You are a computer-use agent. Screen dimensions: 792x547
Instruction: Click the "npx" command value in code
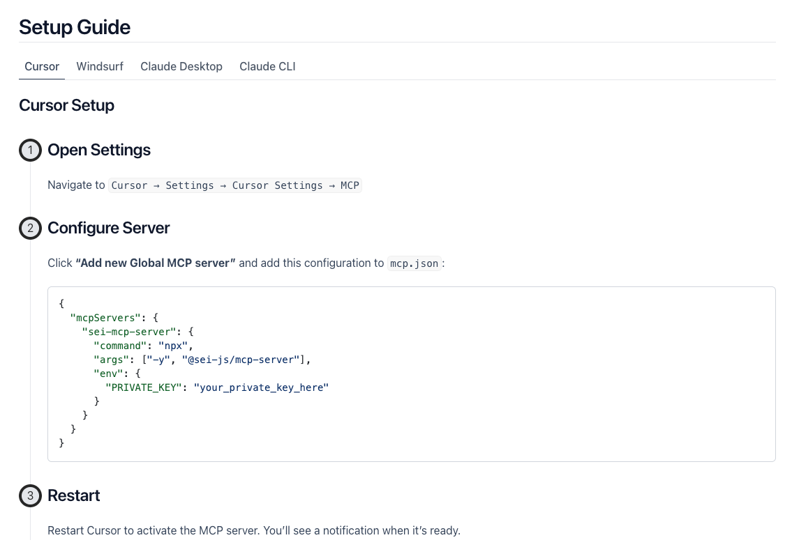pos(174,346)
